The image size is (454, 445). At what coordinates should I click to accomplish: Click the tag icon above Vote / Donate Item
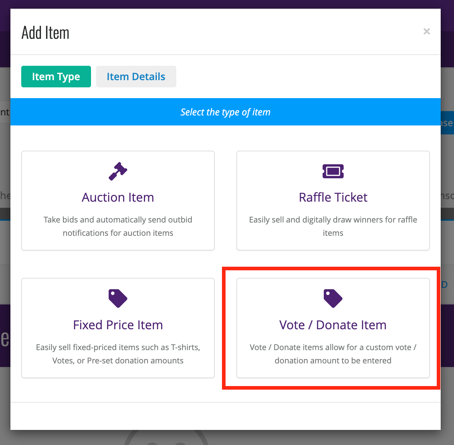pos(333,298)
